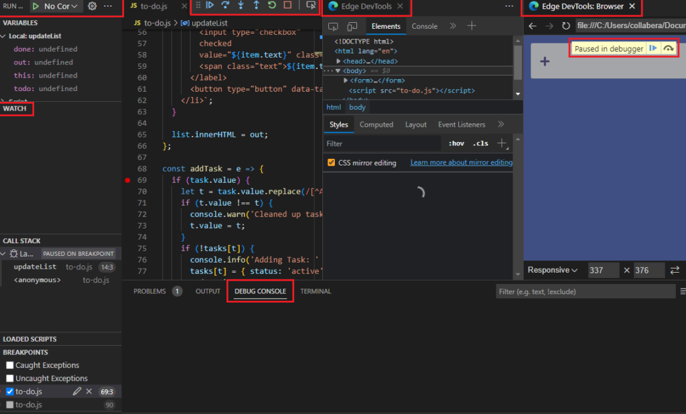
Task: Grab the debug toolbar drag handle
Action: pyautogui.click(x=198, y=5)
